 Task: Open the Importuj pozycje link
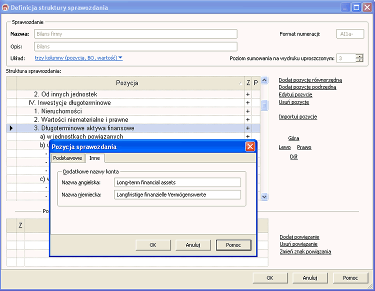click(x=297, y=116)
